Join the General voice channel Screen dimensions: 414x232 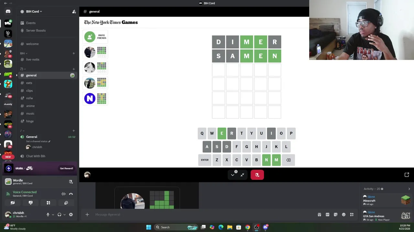(32, 137)
